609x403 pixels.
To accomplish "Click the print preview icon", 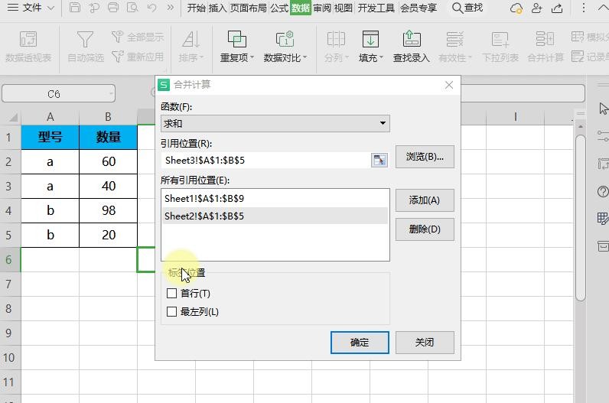I will pyautogui.click(x=133, y=8).
